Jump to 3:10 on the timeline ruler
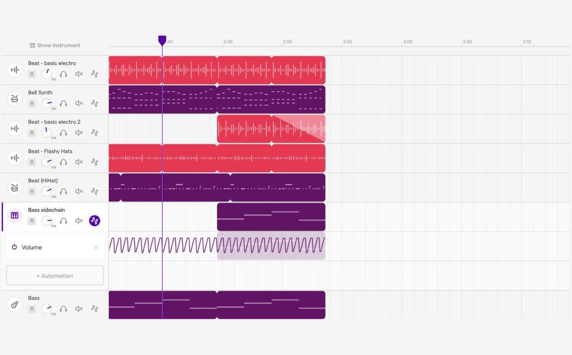Viewport: 572px width, 355px height. pyautogui.click(x=527, y=42)
